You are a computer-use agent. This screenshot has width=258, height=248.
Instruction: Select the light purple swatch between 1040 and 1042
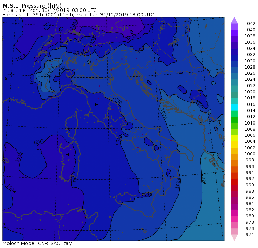coord(234,27)
